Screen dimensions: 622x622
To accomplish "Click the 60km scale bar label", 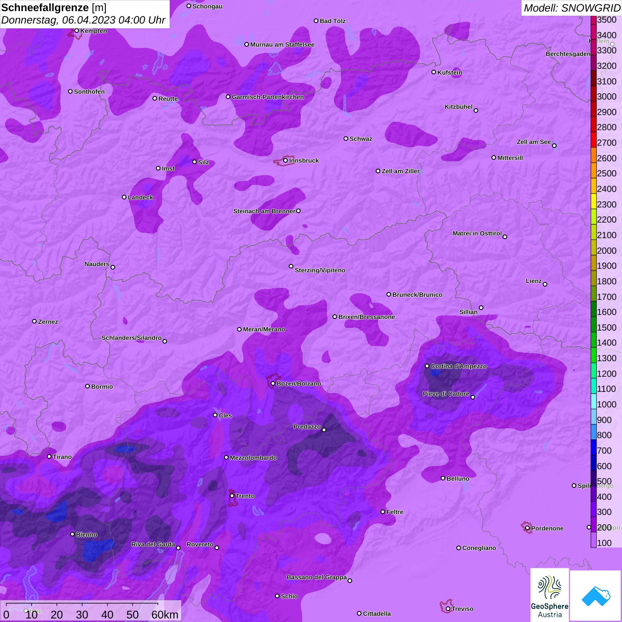I will 165,614.
